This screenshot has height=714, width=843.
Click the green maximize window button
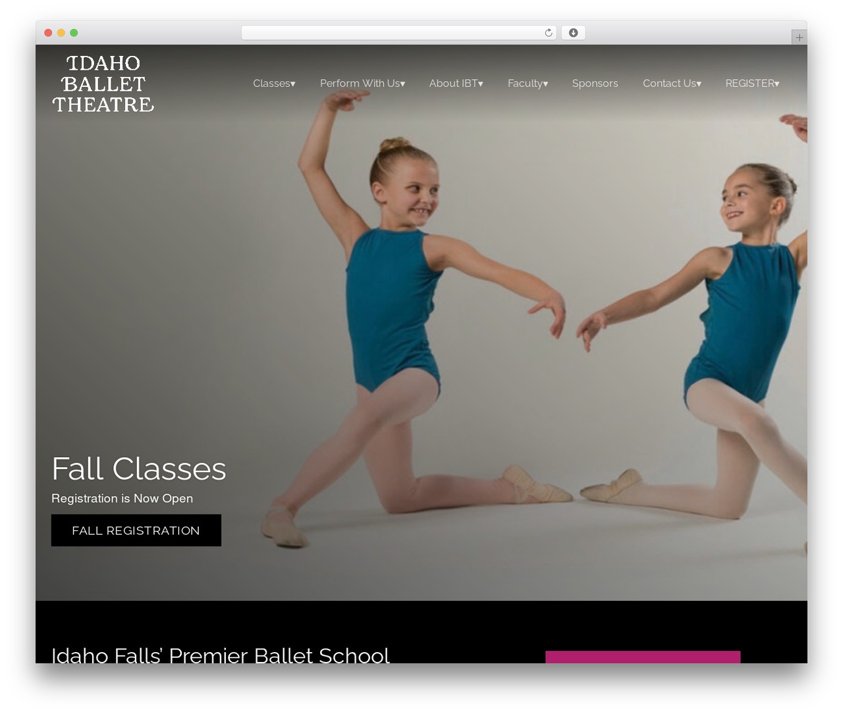click(74, 33)
